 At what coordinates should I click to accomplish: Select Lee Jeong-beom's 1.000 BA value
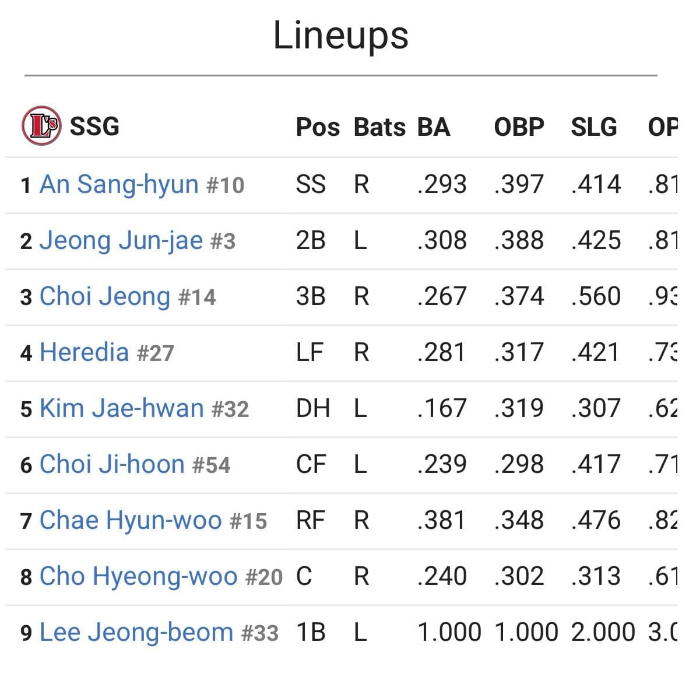pos(449,632)
